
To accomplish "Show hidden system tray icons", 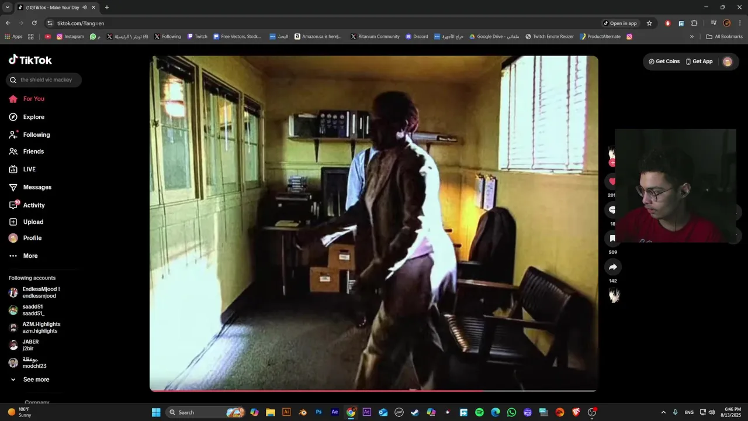I will click(x=663, y=412).
